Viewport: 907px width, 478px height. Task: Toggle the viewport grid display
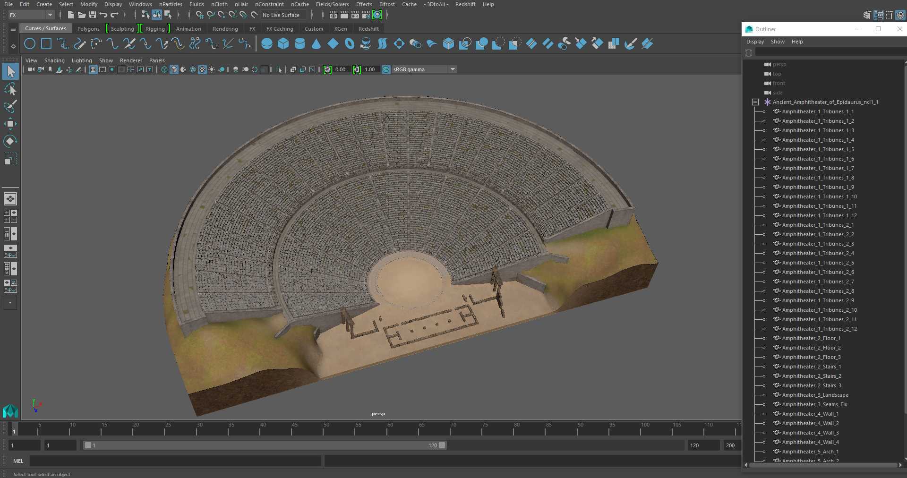(93, 69)
